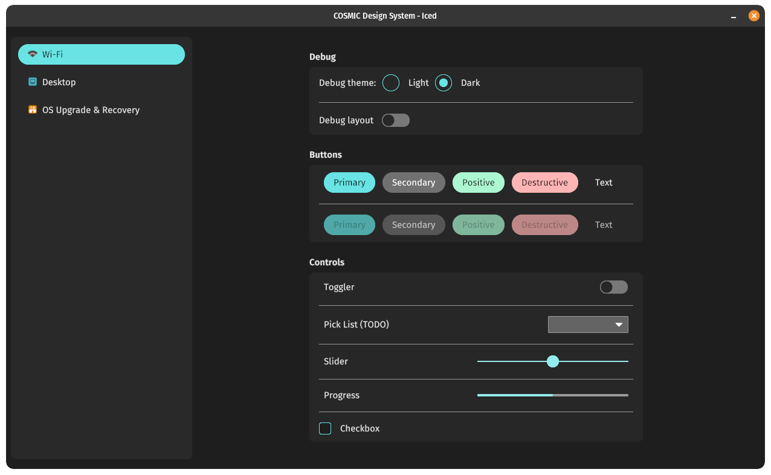Enable the Toggler switch

(x=614, y=287)
